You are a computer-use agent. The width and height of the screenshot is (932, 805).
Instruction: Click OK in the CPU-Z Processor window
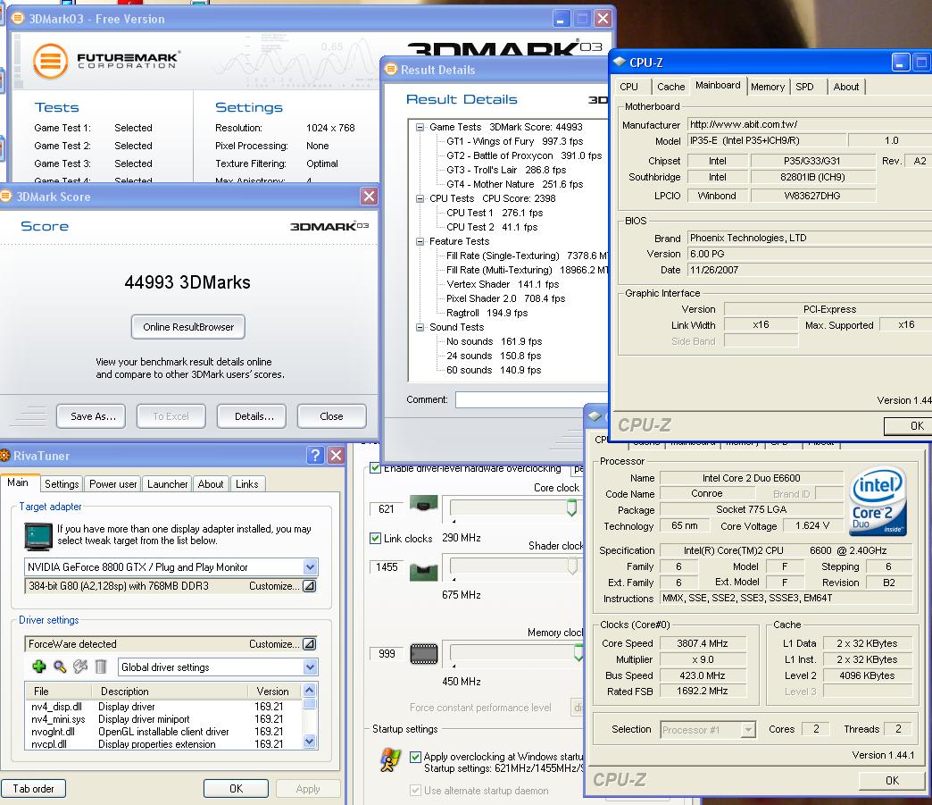(892, 780)
